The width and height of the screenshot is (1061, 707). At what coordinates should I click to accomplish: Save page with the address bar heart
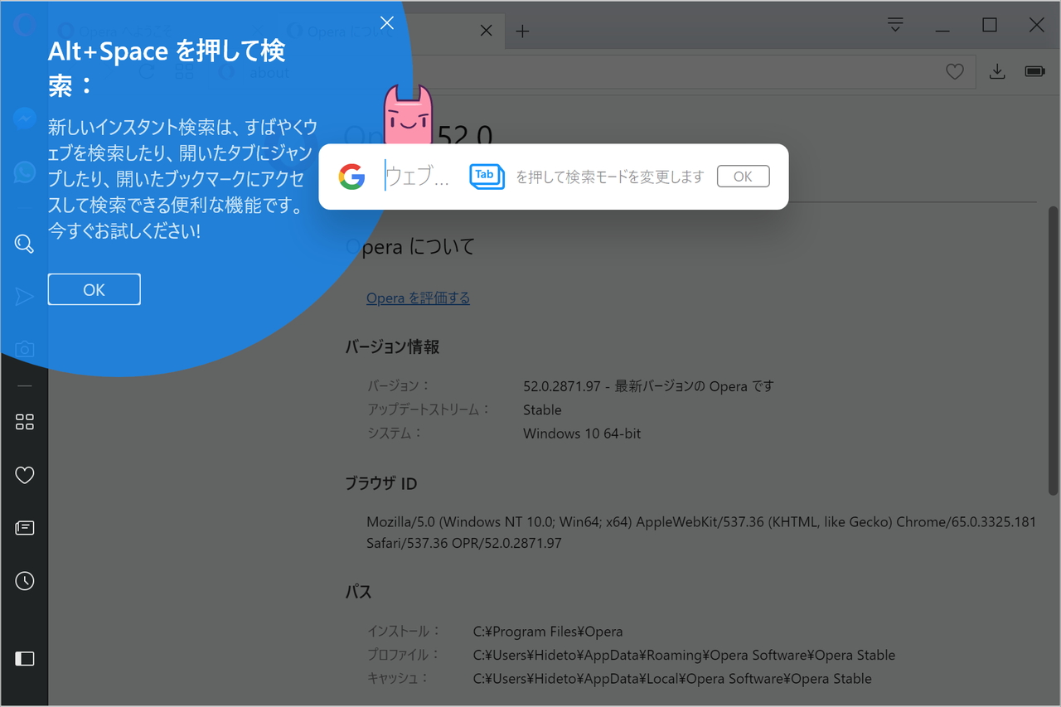955,71
